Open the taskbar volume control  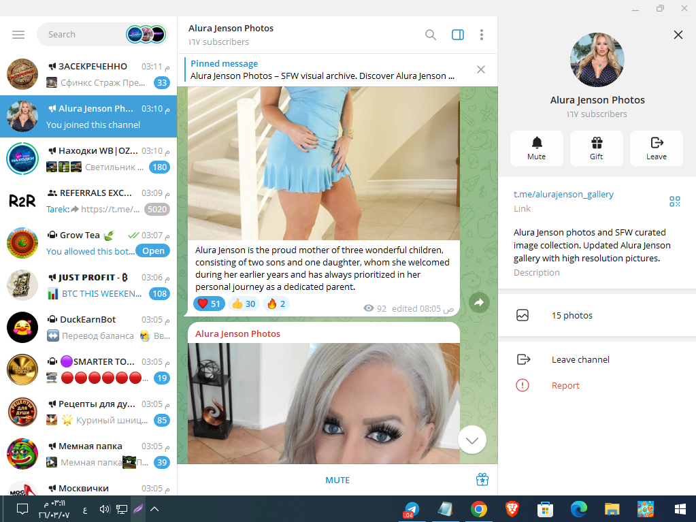[x=105, y=509]
